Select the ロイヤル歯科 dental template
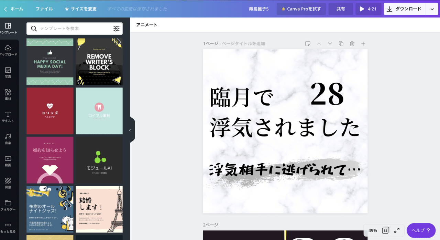This screenshot has width=440, height=240. (x=99, y=111)
